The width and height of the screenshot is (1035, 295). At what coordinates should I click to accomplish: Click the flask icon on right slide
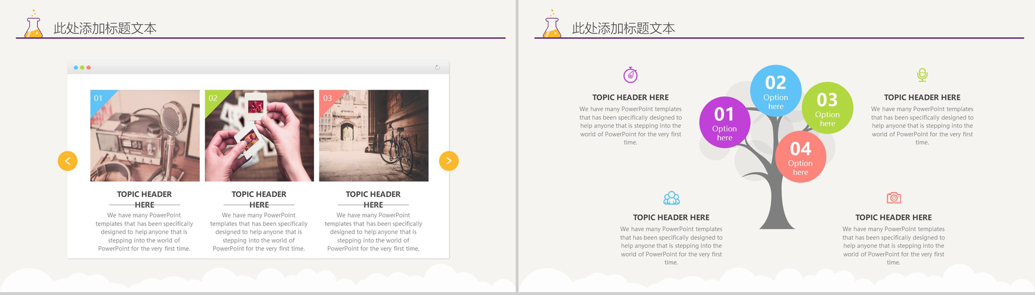point(552,24)
